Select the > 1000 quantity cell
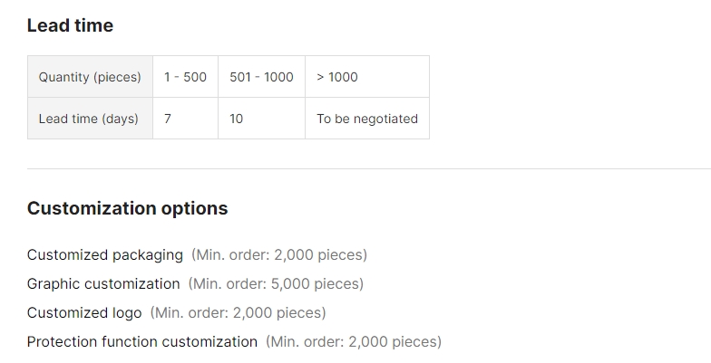 (367, 76)
